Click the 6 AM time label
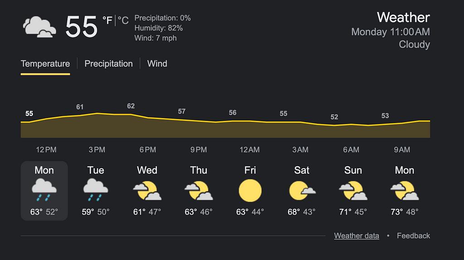This screenshot has height=260, width=464. 351,150
